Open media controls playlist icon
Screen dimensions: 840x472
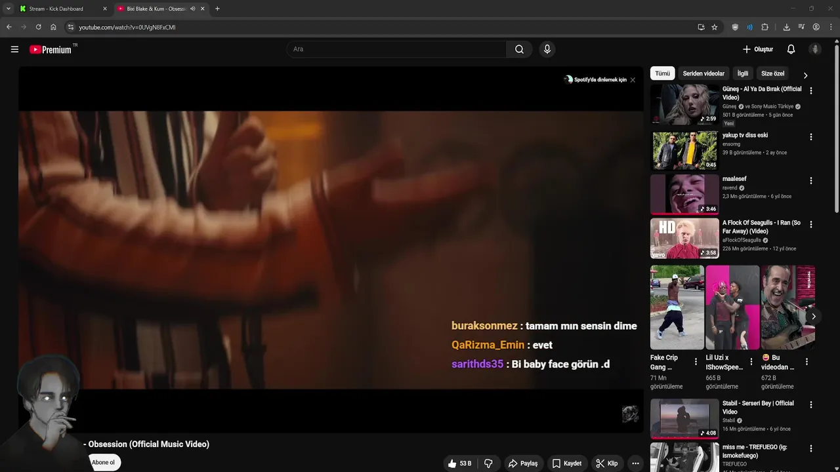coord(801,27)
